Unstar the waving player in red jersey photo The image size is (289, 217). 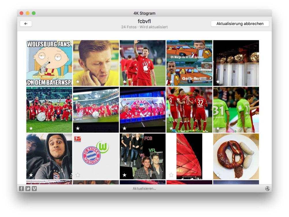point(125,82)
